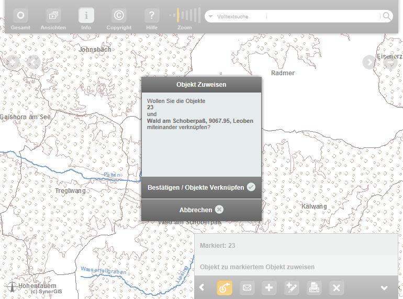Click the Gesamt full-extent icon
This screenshot has height=299, width=403.
coord(20,16)
